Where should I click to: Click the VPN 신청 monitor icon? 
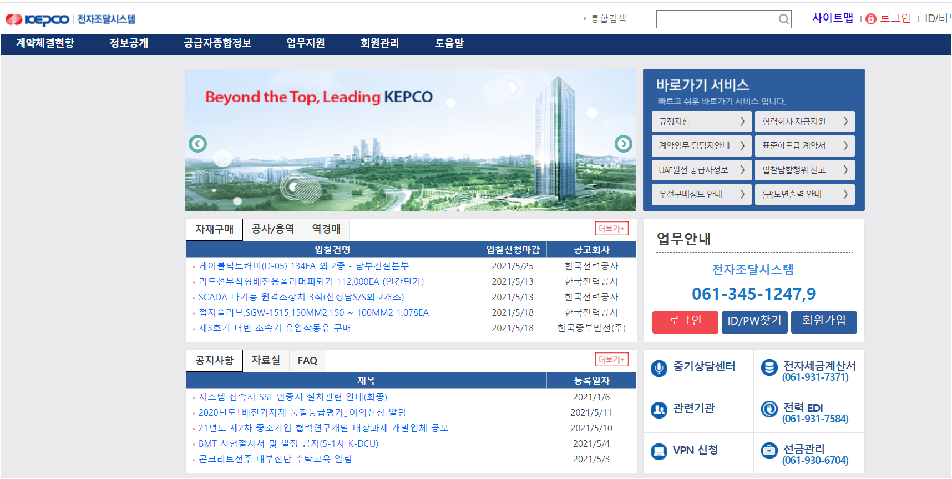click(x=659, y=451)
